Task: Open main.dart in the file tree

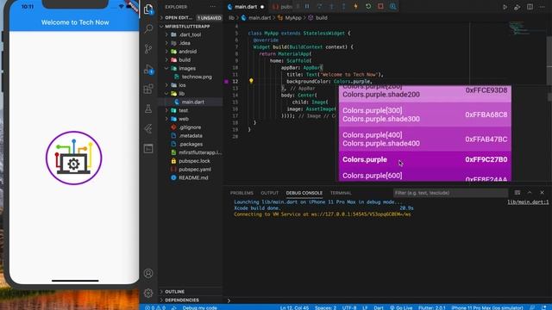Action: [193, 102]
